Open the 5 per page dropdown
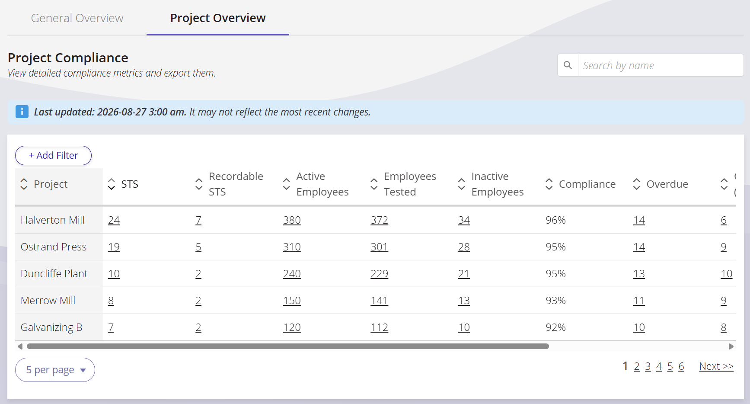The height and width of the screenshot is (404, 750). click(55, 370)
